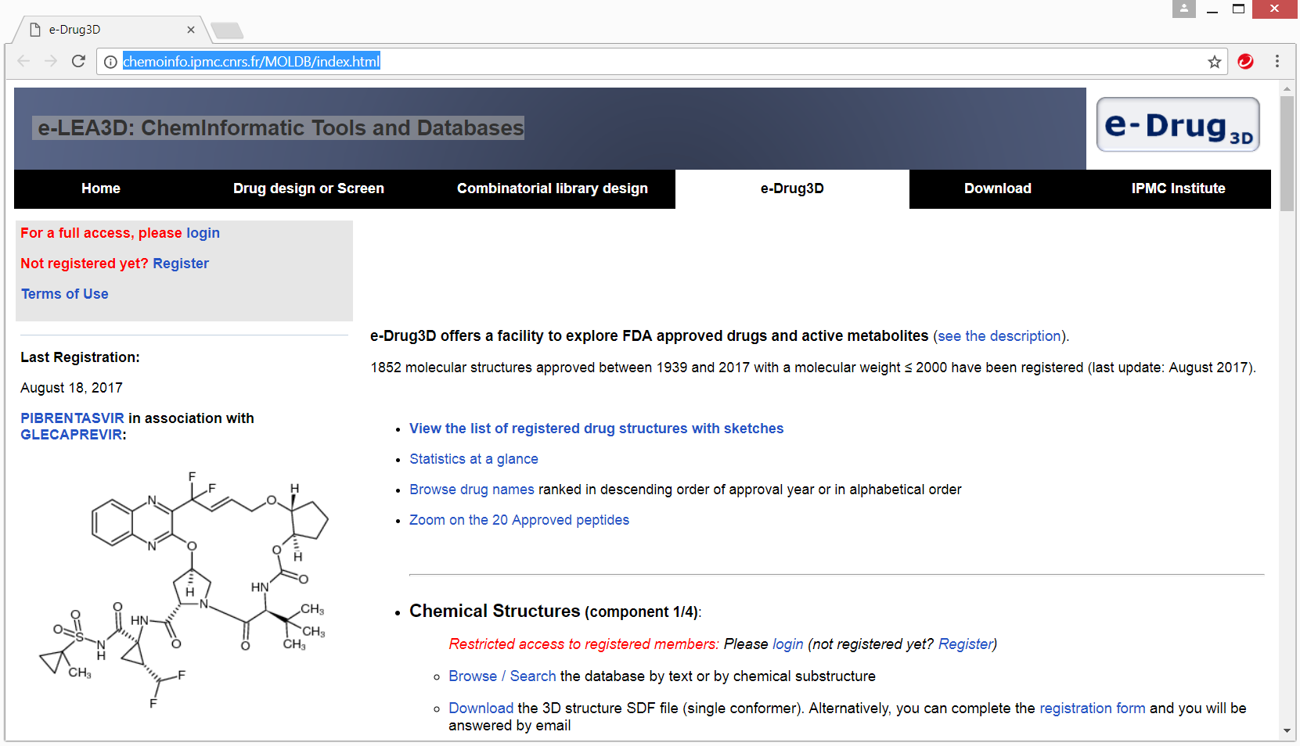Viewport: 1300px width, 746px height.
Task: Open a new browser tab
Action: tap(227, 30)
